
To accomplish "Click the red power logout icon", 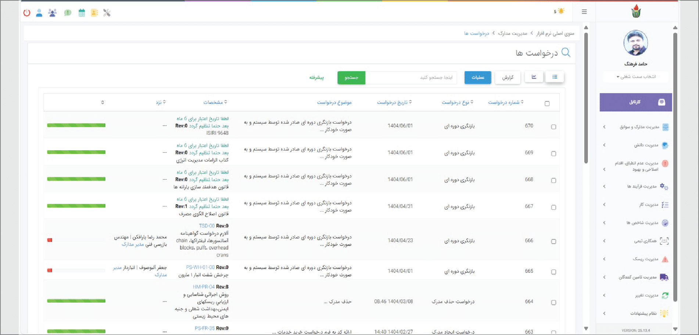I will point(26,13).
